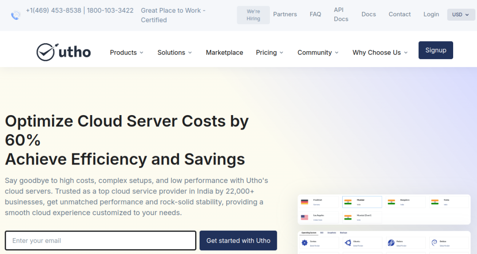Focus the Enter your email field
477x254 pixels.
[100, 241]
